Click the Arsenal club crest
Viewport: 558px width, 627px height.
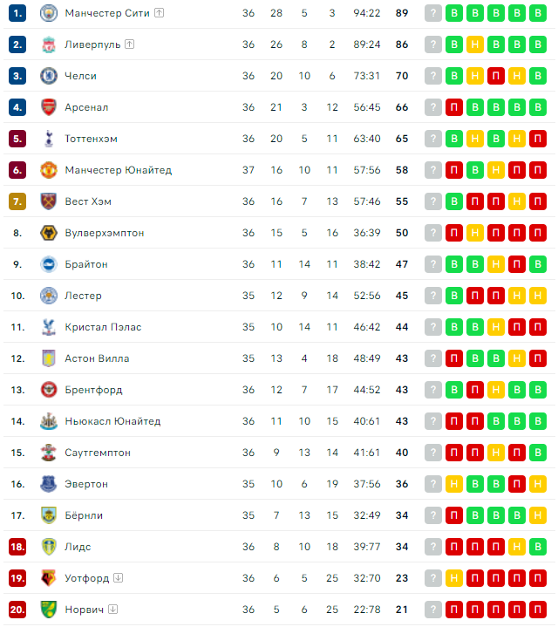tap(49, 107)
